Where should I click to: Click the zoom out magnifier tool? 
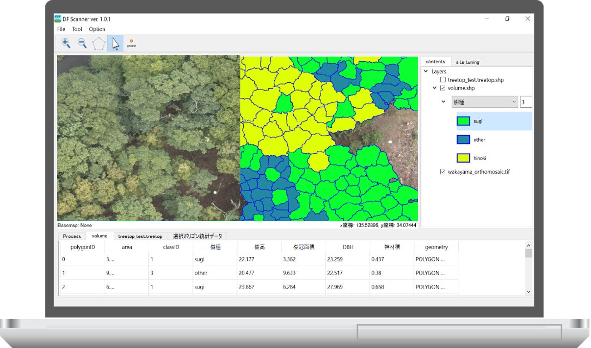click(82, 44)
